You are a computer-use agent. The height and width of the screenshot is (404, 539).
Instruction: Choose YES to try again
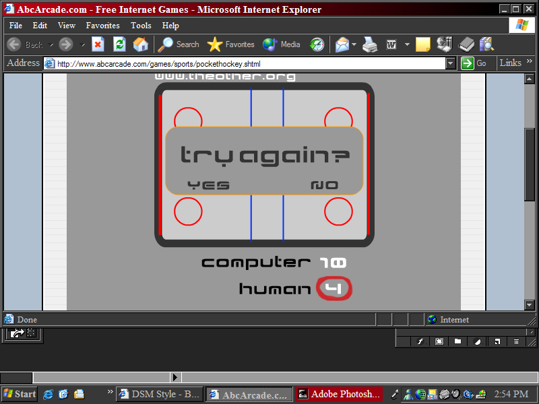pos(208,185)
